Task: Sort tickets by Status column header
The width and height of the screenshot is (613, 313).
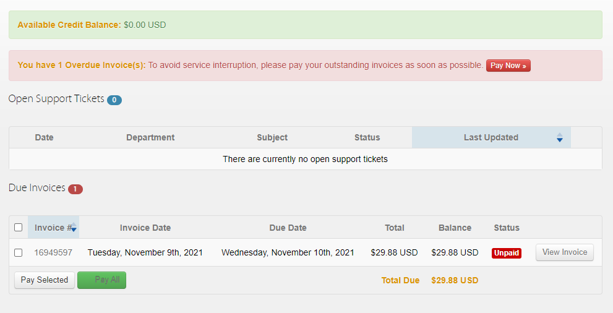Action: (367, 137)
